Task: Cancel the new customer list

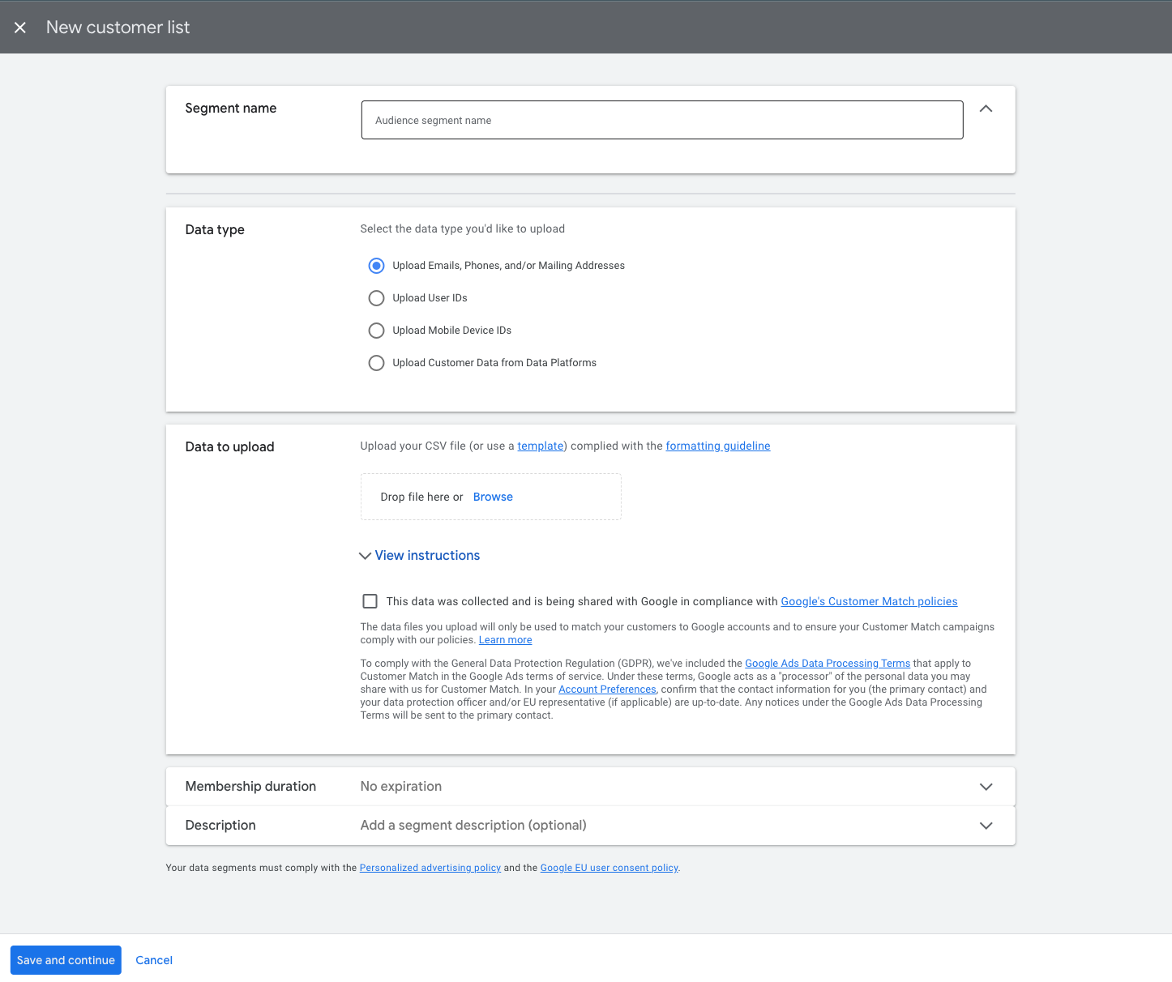Action: pyautogui.click(x=154, y=960)
